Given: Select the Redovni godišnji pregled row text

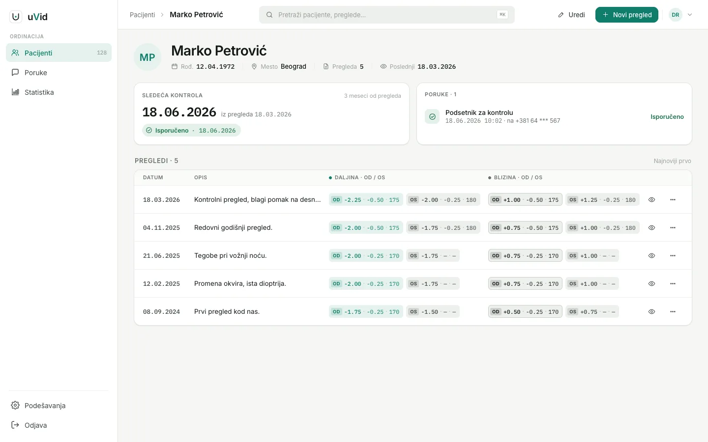Looking at the screenshot, I should (233, 228).
